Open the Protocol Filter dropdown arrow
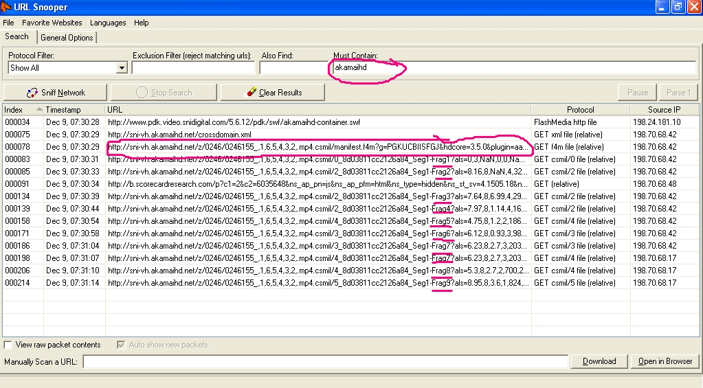This screenshot has height=388, width=703. click(122, 68)
